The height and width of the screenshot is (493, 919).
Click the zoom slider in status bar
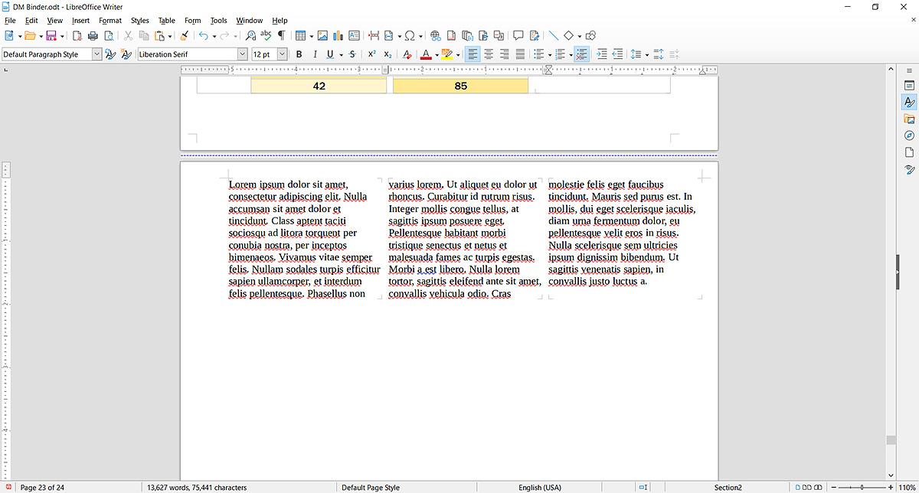click(x=861, y=487)
